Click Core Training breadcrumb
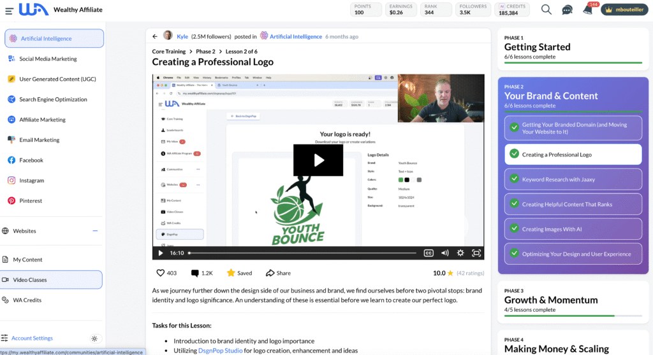The height and width of the screenshot is (355, 653). point(168,52)
